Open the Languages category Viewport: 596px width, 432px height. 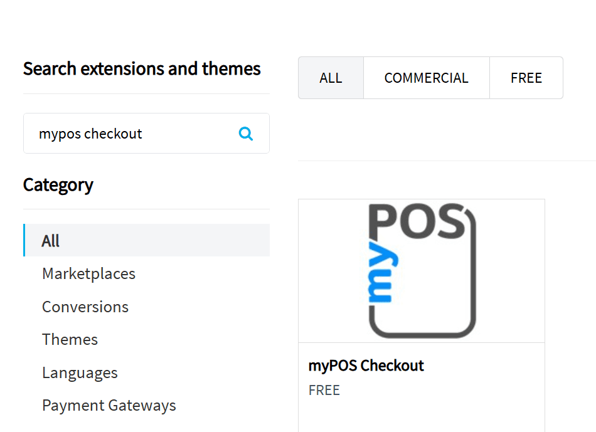80,372
